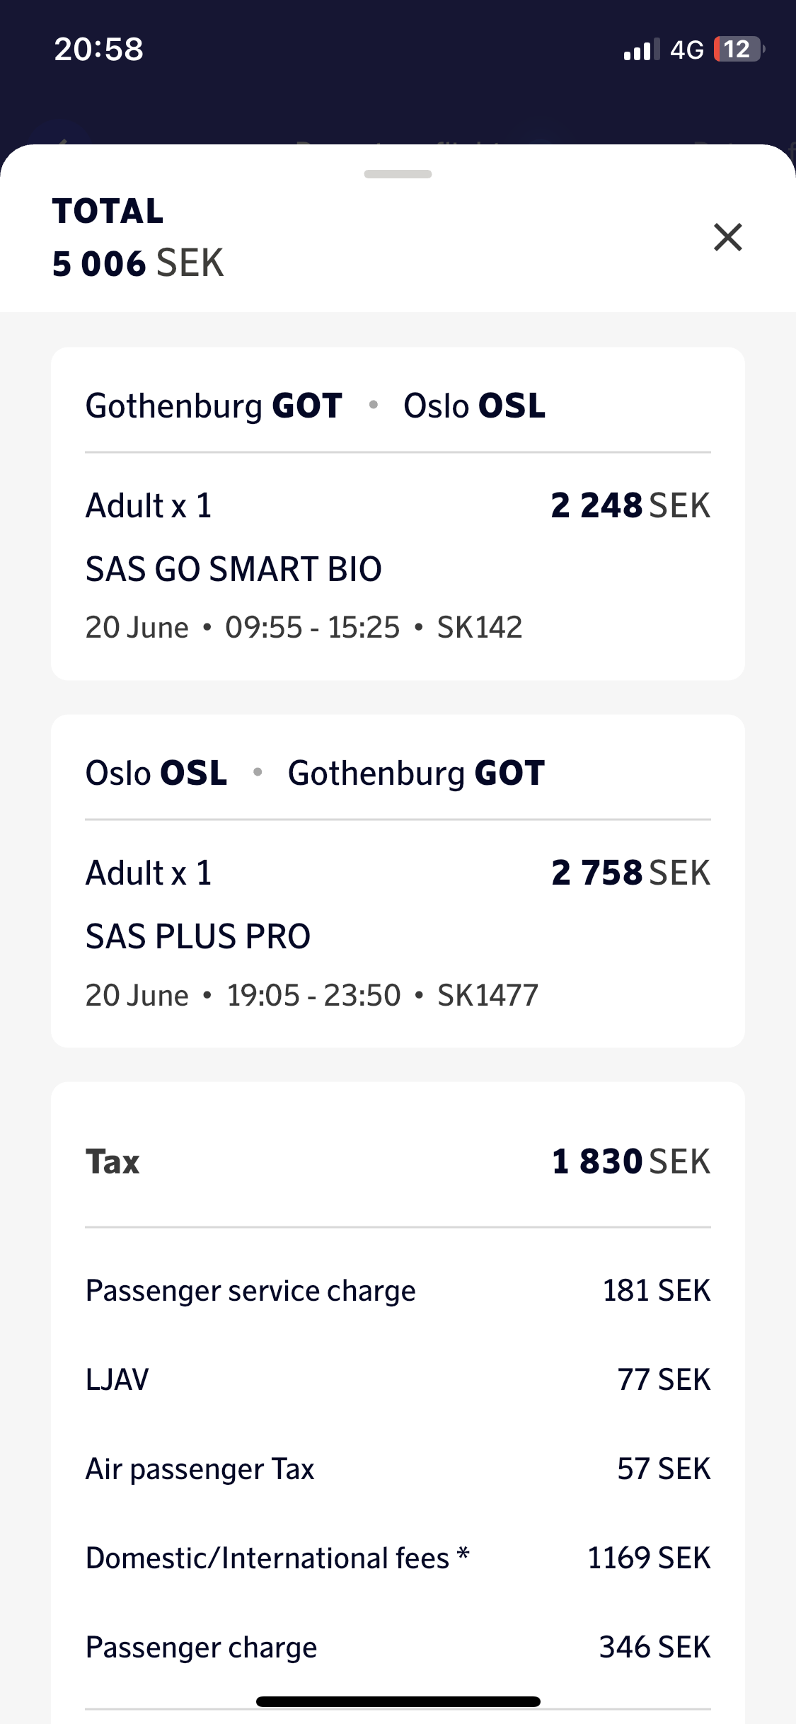Tap the sheet drag handle at top
Viewport: 796px width, 1724px height.
coord(398,174)
